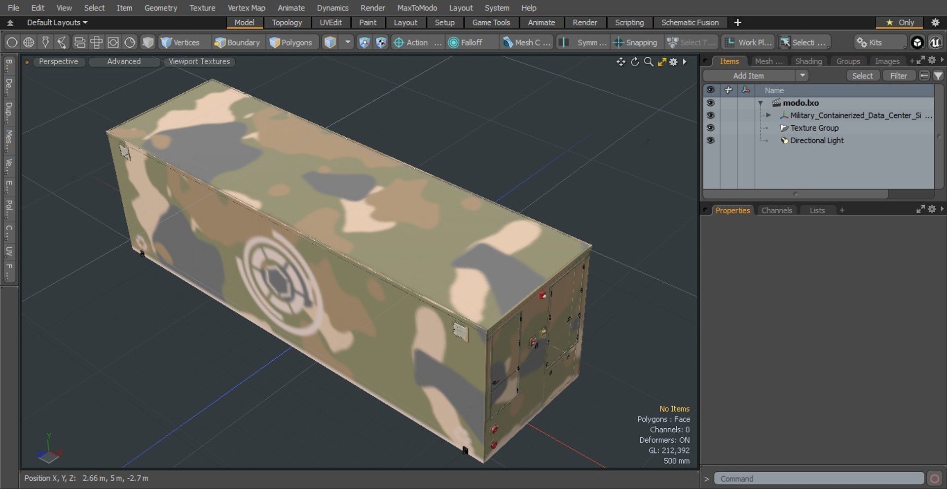
Task: Open application settings gear at top right
Action: pyautogui.click(x=935, y=22)
